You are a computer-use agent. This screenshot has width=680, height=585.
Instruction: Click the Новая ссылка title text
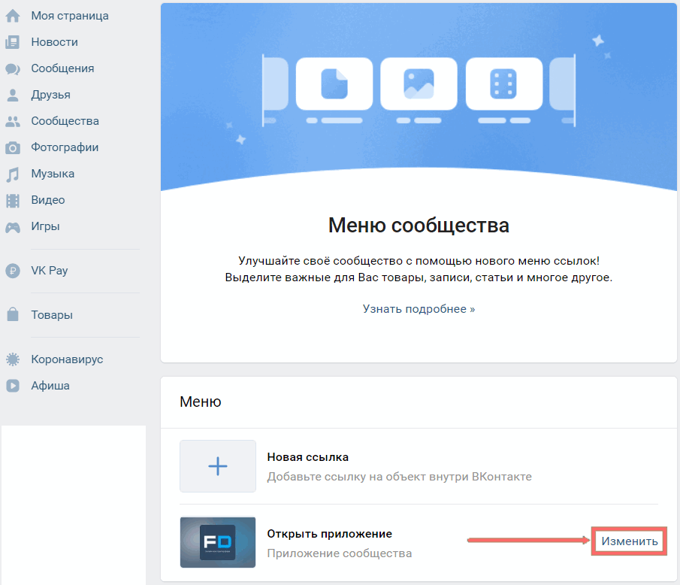click(307, 457)
